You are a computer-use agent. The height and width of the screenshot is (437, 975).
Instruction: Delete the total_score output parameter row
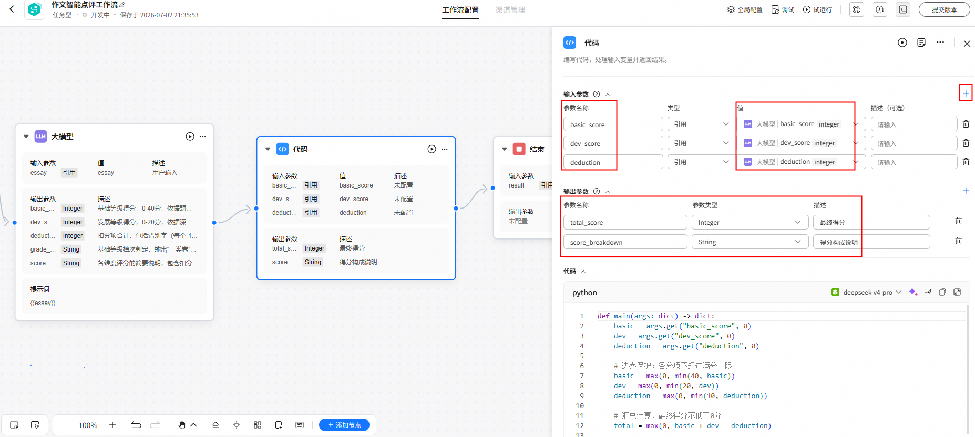pos(959,221)
